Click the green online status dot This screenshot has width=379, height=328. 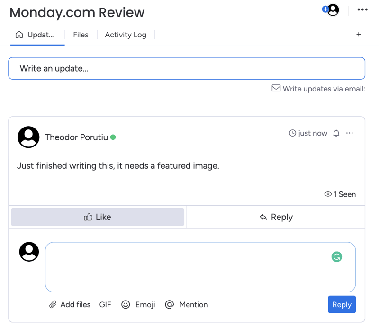click(113, 137)
